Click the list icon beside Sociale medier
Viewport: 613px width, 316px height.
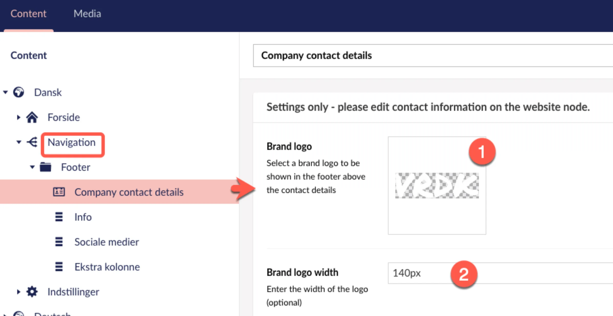click(x=59, y=242)
